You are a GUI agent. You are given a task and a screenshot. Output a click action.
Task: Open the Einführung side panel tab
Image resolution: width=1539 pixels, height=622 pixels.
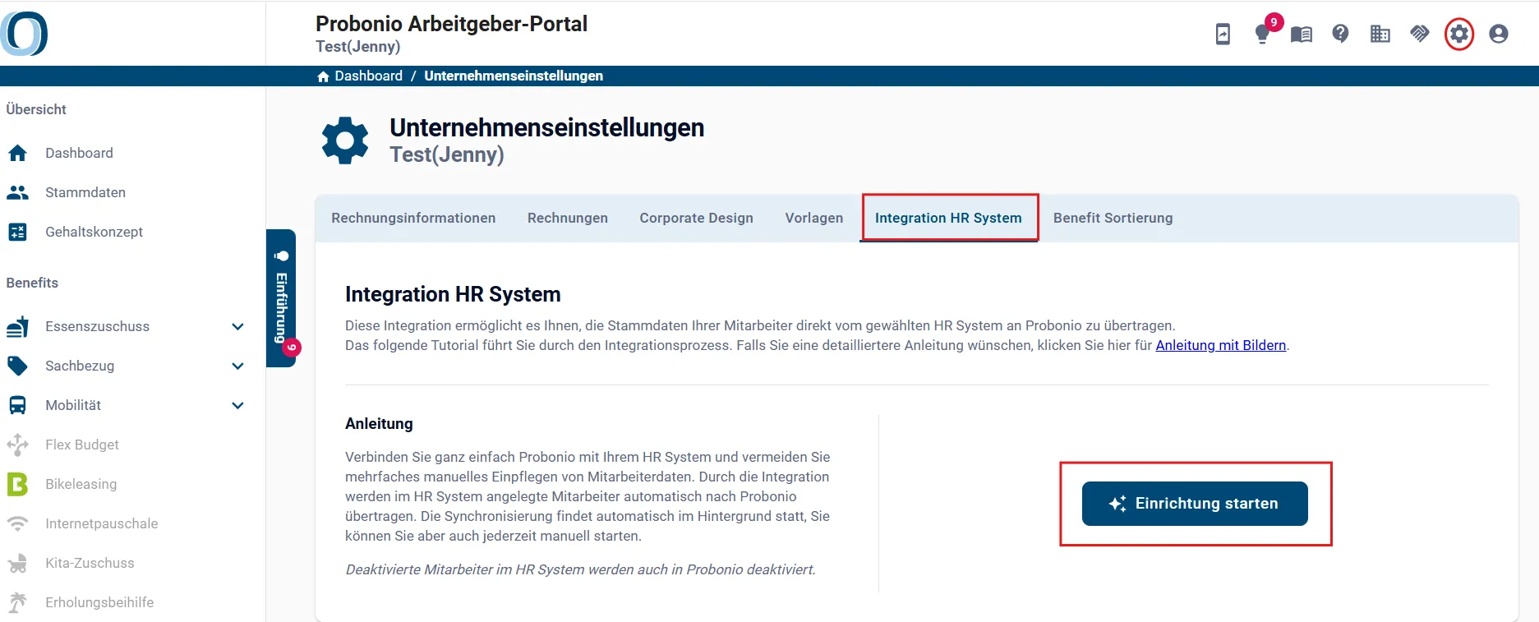coord(282,298)
